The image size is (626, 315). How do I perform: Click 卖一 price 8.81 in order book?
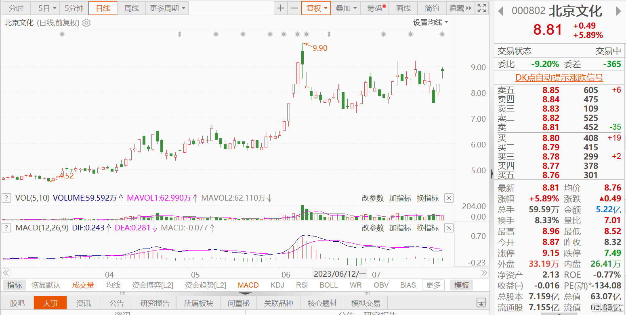550,127
